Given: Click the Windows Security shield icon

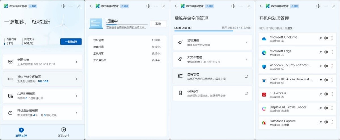Looking at the screenshot, I should (x=264, y=67).
